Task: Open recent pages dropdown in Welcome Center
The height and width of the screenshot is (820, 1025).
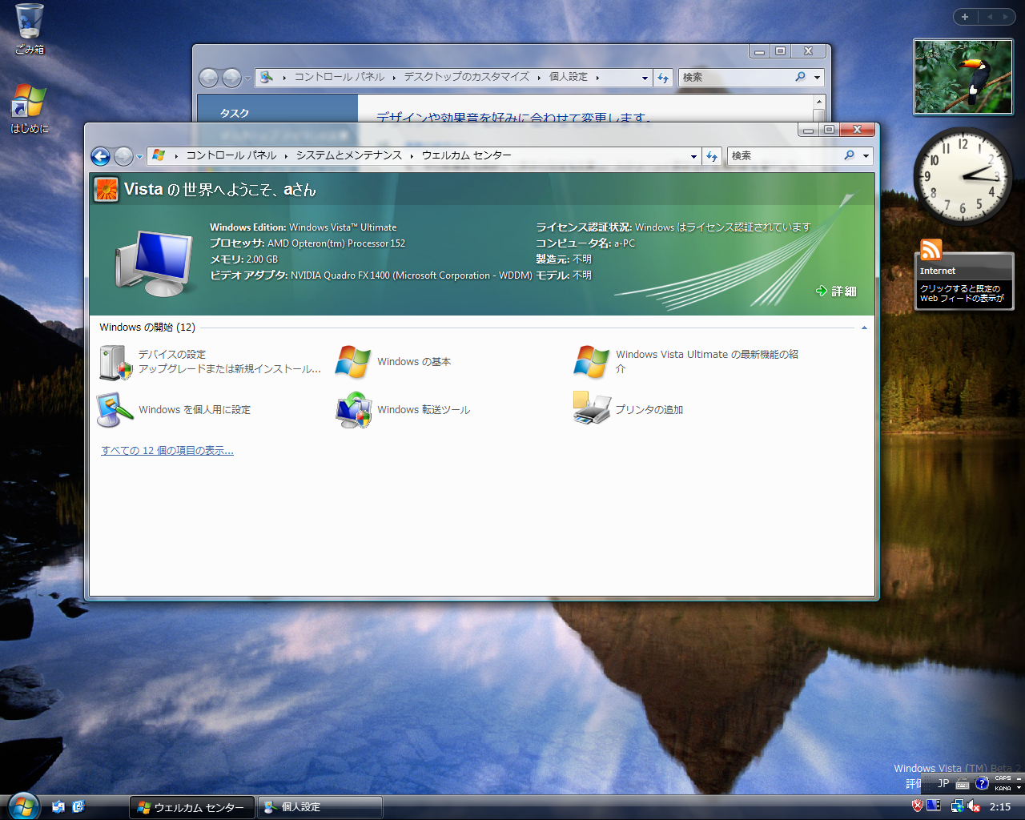Action: coord(139,157)
